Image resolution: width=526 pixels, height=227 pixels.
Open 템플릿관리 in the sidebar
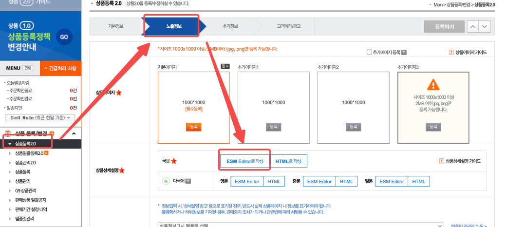24,219
